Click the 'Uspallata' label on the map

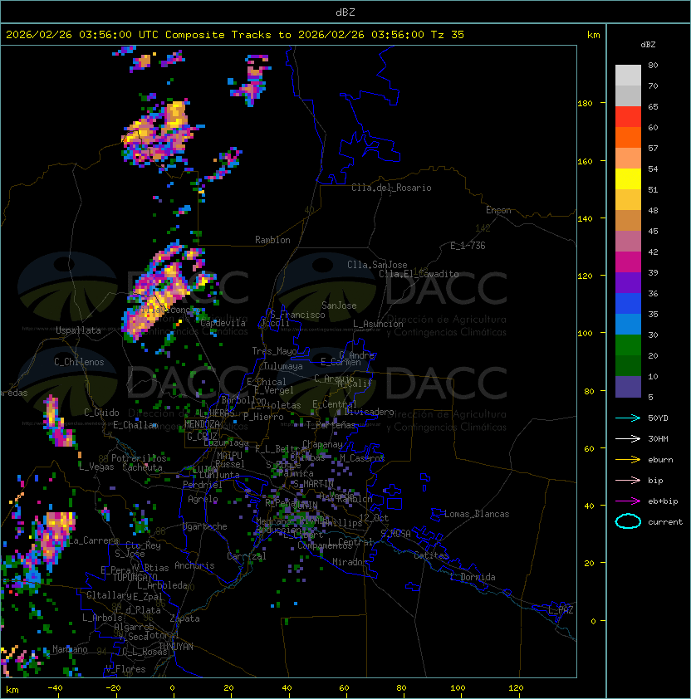(78, 330)
